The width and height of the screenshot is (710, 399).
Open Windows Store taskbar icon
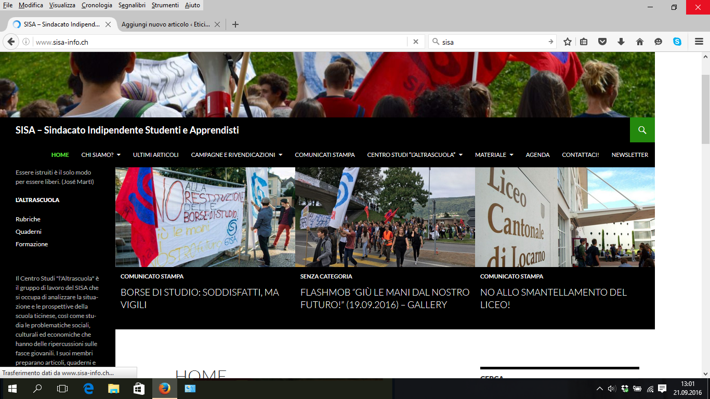click(x=139, y=389)
